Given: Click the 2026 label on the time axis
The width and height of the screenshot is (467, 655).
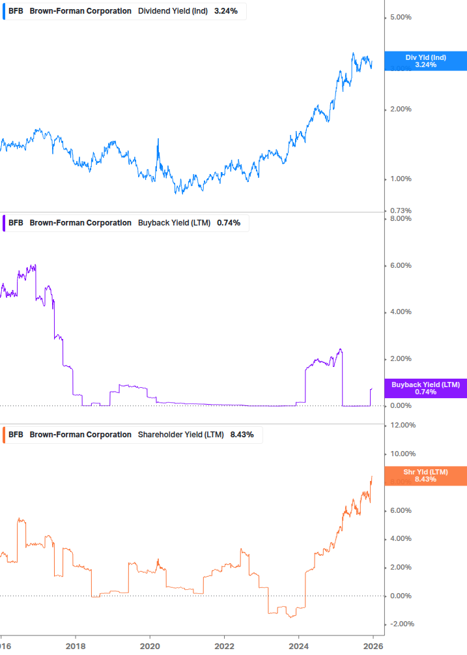Looking at the screenshot, I should click(x=373, y=647).
